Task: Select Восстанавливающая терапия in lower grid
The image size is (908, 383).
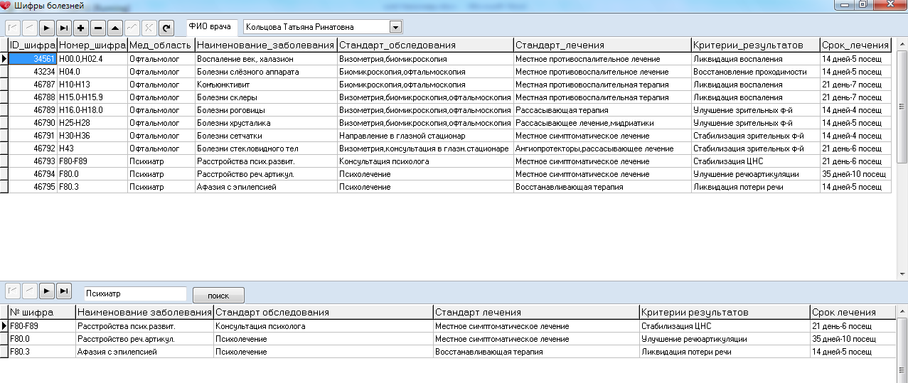Action: (x=536, y=352)
